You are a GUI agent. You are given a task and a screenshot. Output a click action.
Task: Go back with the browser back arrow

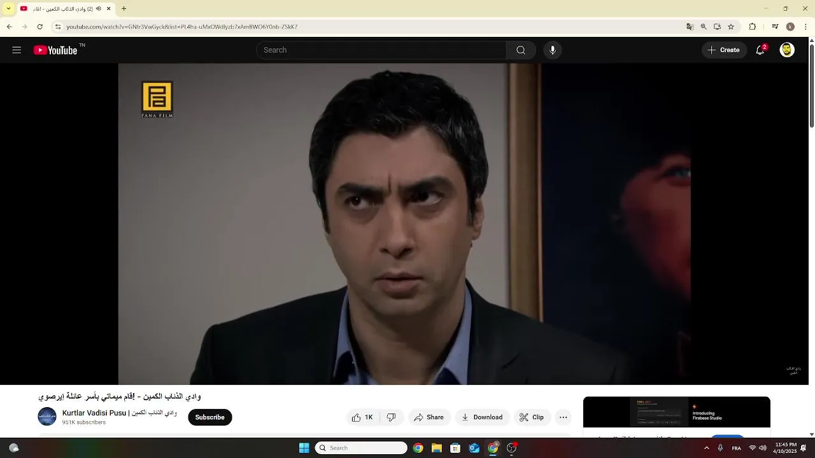point(9,27)
